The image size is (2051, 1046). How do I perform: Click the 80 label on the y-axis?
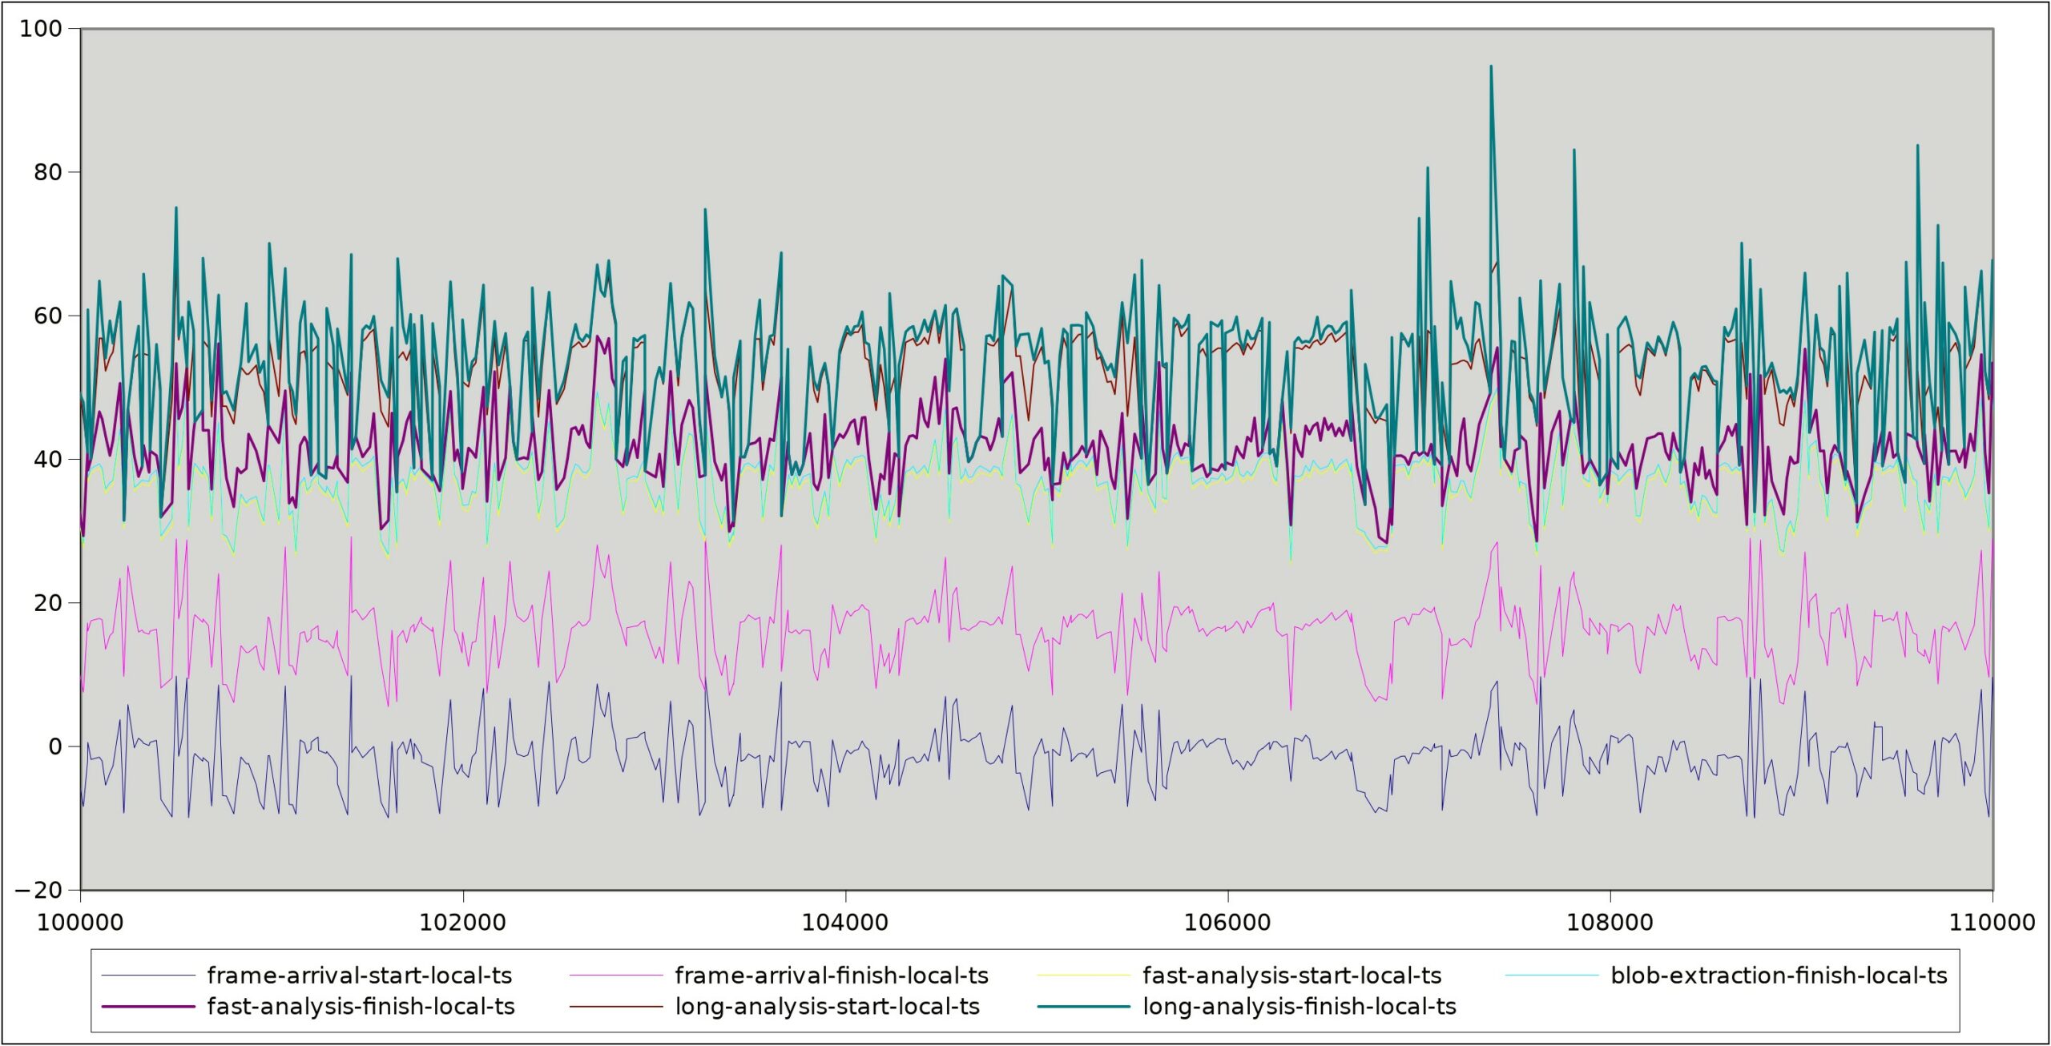click(48, 172)
